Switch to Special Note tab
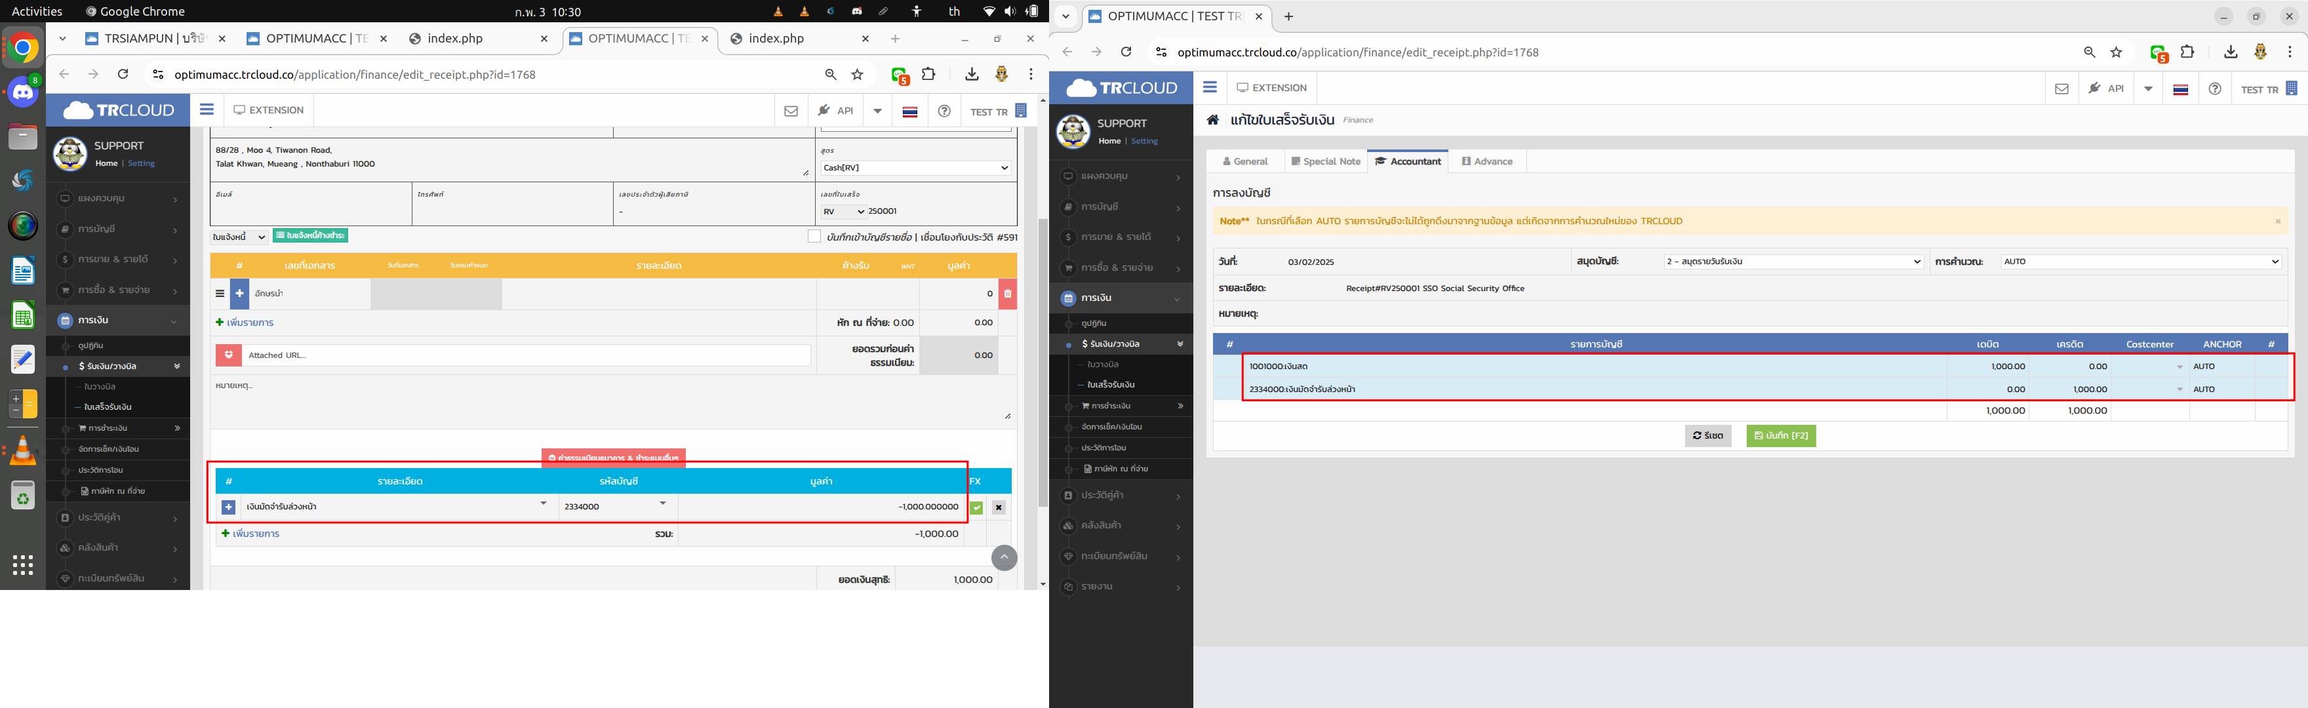This screenshot has height=708, width=2308. pyautogui.click(x=1326, y=161)
